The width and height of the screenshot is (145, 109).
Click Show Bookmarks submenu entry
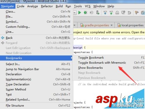click(x=109, y=68)
